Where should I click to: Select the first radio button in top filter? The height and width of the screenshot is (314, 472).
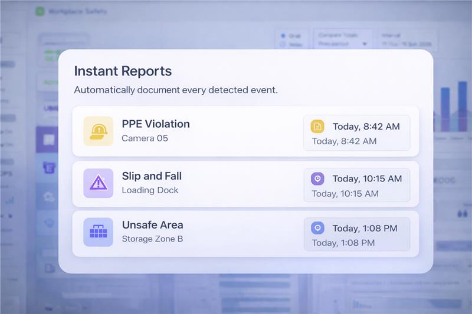[x=283, y=35]
